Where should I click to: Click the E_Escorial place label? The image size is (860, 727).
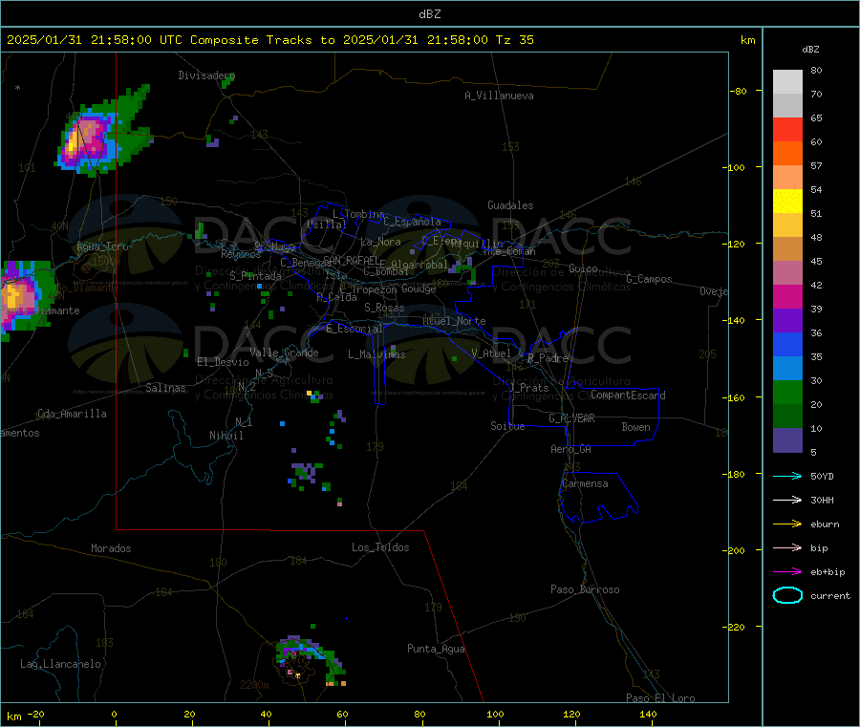point(355,329)
